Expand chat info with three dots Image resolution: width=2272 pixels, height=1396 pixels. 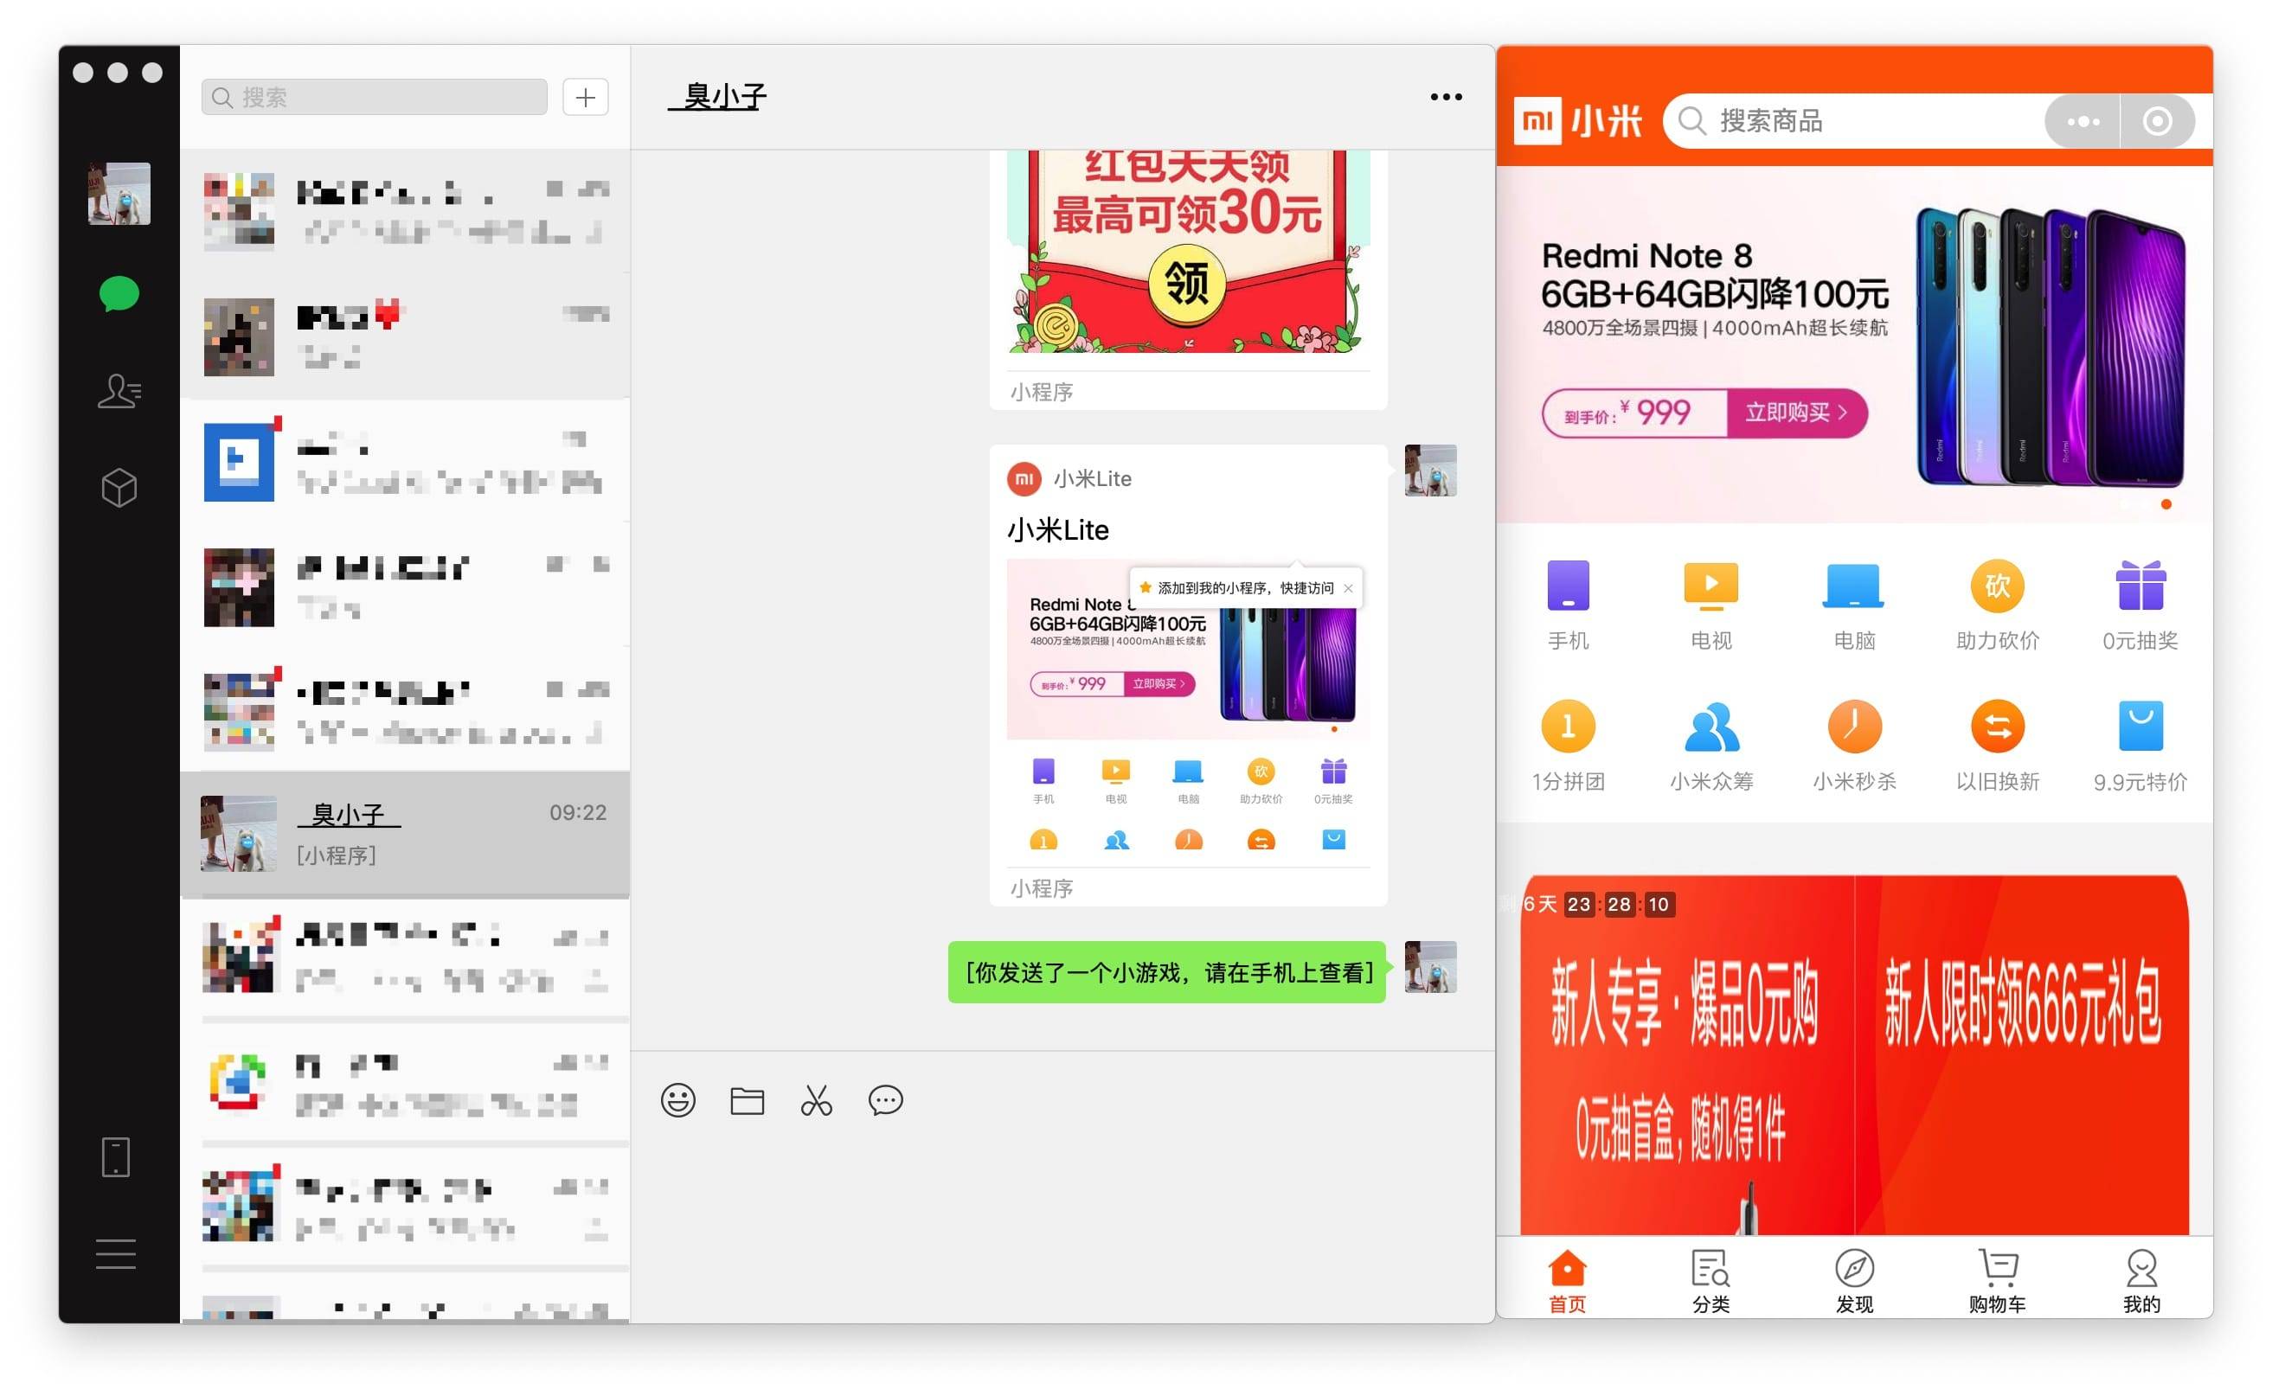[1446, 97]
